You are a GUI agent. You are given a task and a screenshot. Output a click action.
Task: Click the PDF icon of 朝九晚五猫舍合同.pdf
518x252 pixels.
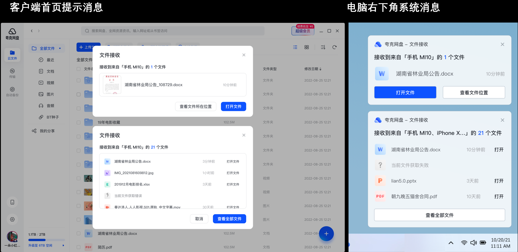(380, 197)
